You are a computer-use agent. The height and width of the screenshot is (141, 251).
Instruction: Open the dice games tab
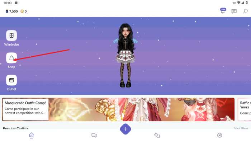tap(157, 135)
